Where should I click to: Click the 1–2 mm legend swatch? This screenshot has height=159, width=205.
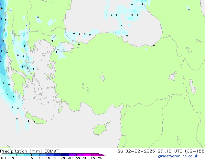point(20,155)
